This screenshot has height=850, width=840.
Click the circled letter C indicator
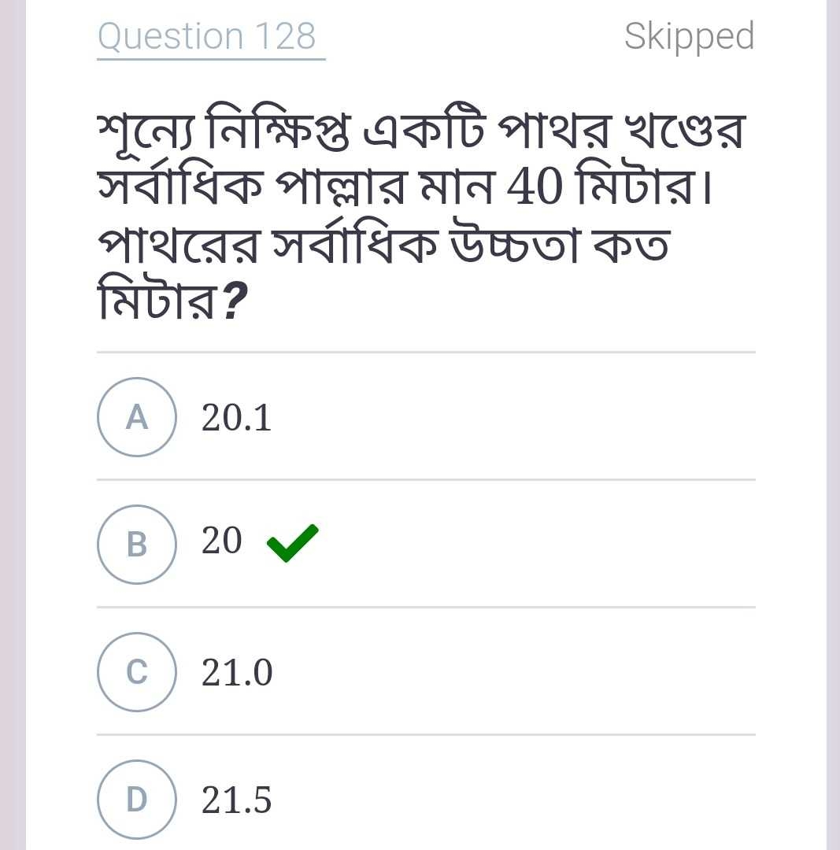point(136,673)
